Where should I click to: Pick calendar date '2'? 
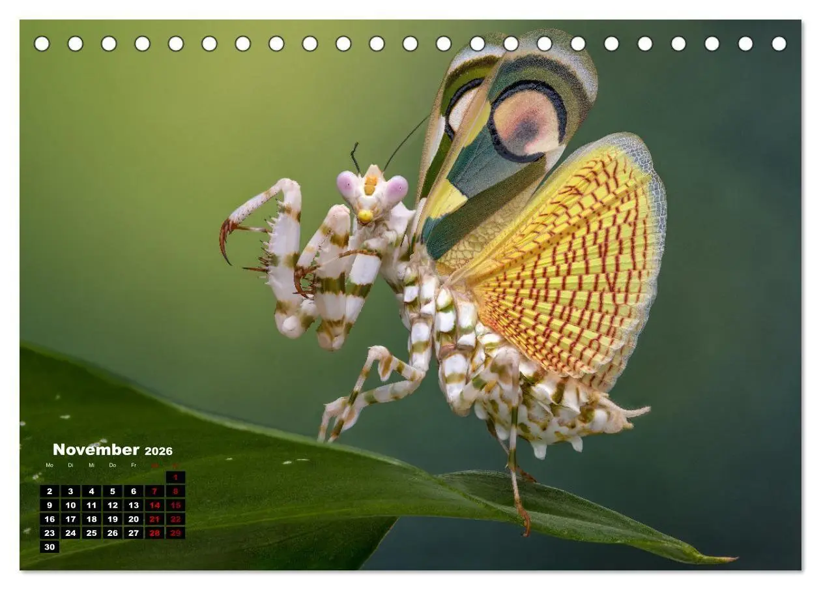click(x=50, y=492)
